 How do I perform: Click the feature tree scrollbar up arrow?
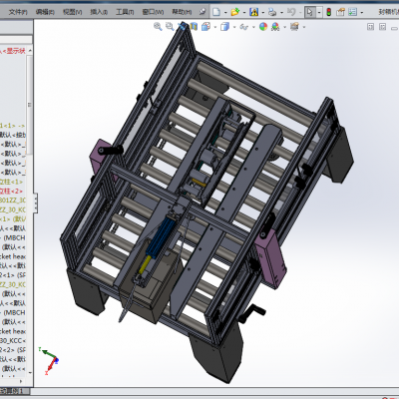point(30,50)
